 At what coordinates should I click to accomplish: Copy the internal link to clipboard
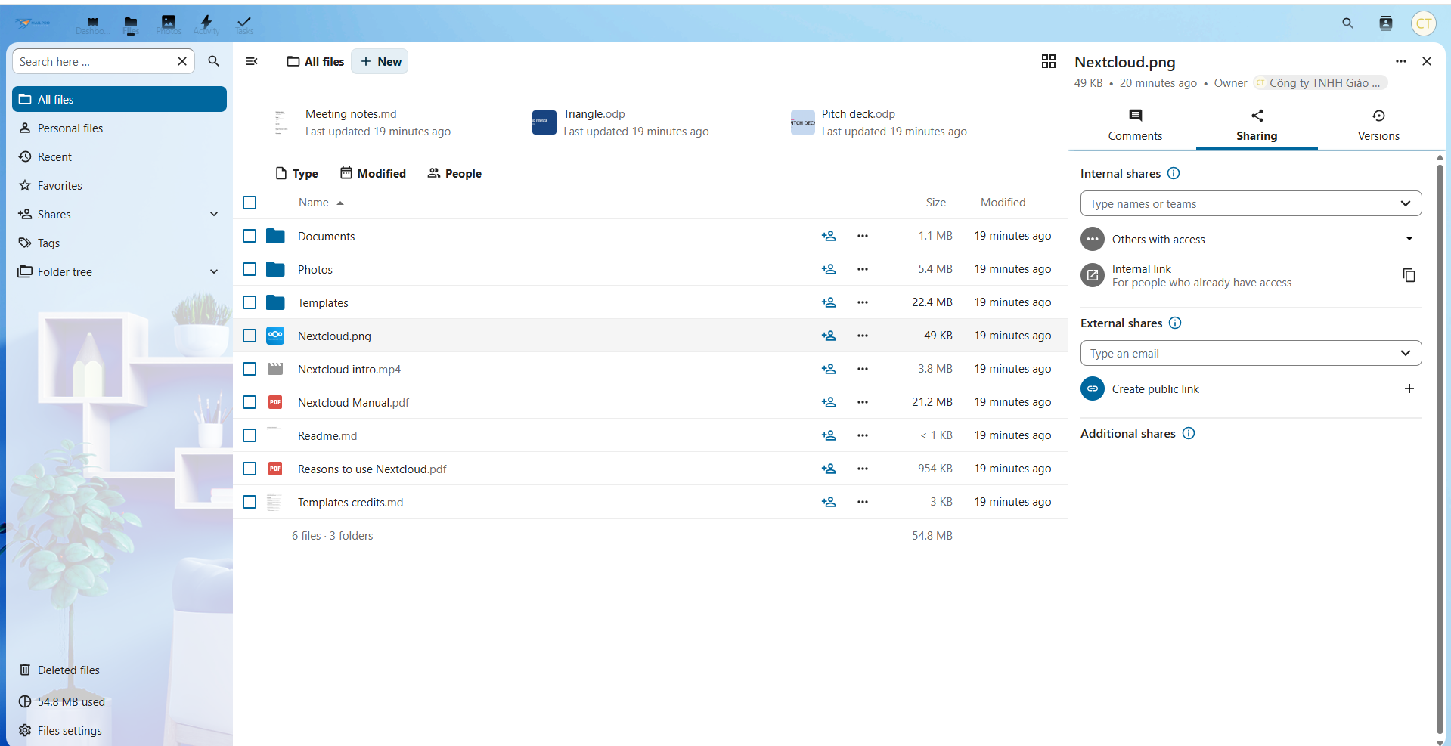(1409, 275)
